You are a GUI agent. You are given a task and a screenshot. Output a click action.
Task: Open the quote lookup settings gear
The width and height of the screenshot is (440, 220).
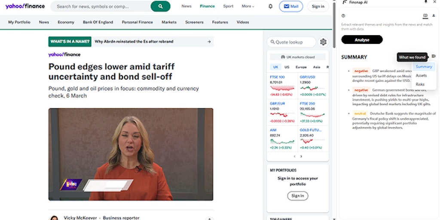(323, 42)
